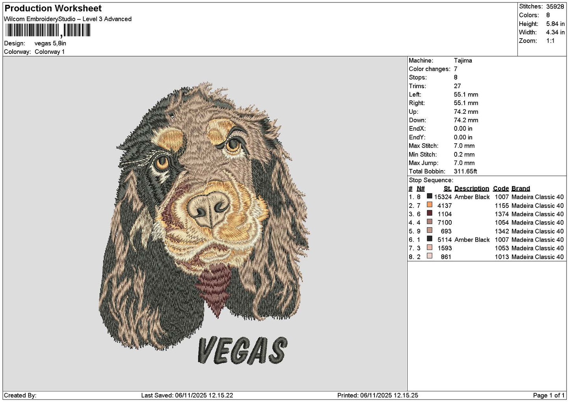
Task: Click the stitch count 4137
Action: 445,206
